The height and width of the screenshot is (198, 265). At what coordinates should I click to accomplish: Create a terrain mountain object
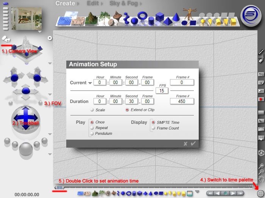[91, 18]
